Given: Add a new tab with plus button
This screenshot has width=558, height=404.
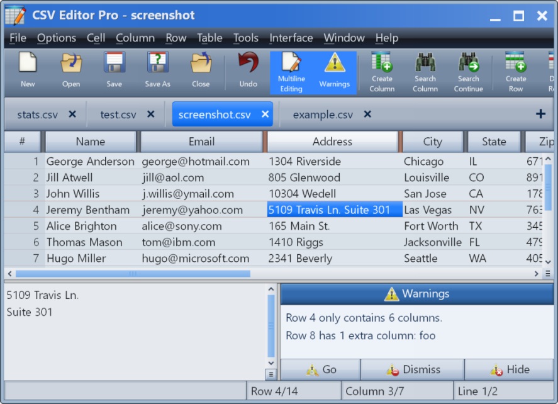Looking at the screenshot, I should tap(540, 114).
